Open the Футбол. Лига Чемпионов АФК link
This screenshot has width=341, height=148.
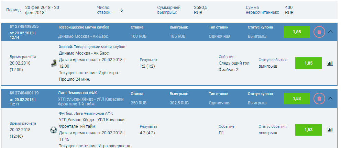pos(86,113)
